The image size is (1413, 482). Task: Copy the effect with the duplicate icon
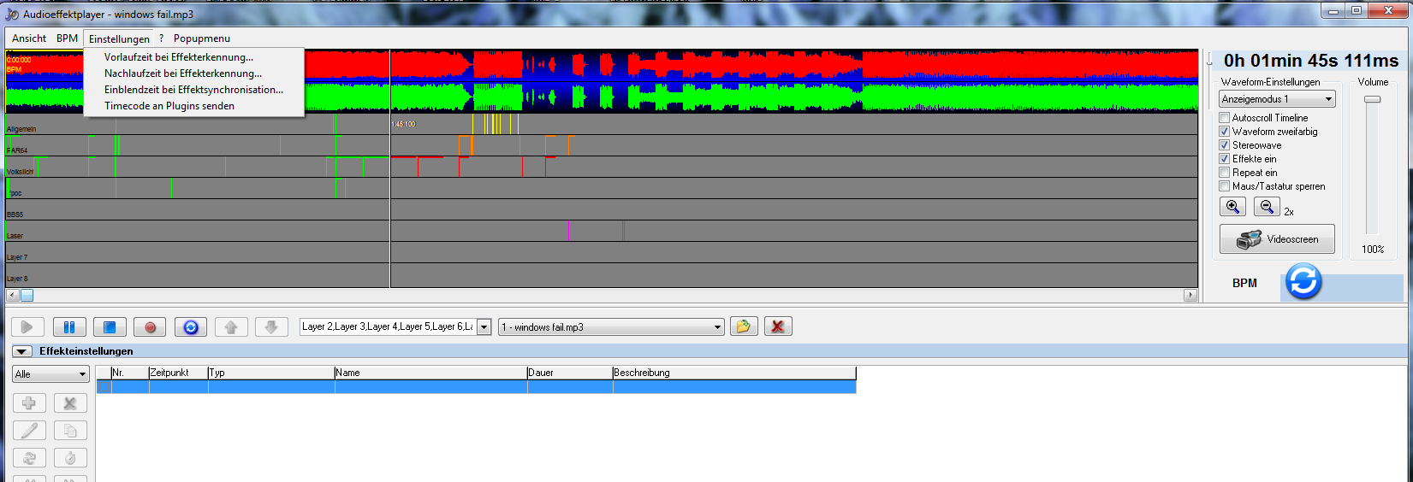(x=70, y=431)
